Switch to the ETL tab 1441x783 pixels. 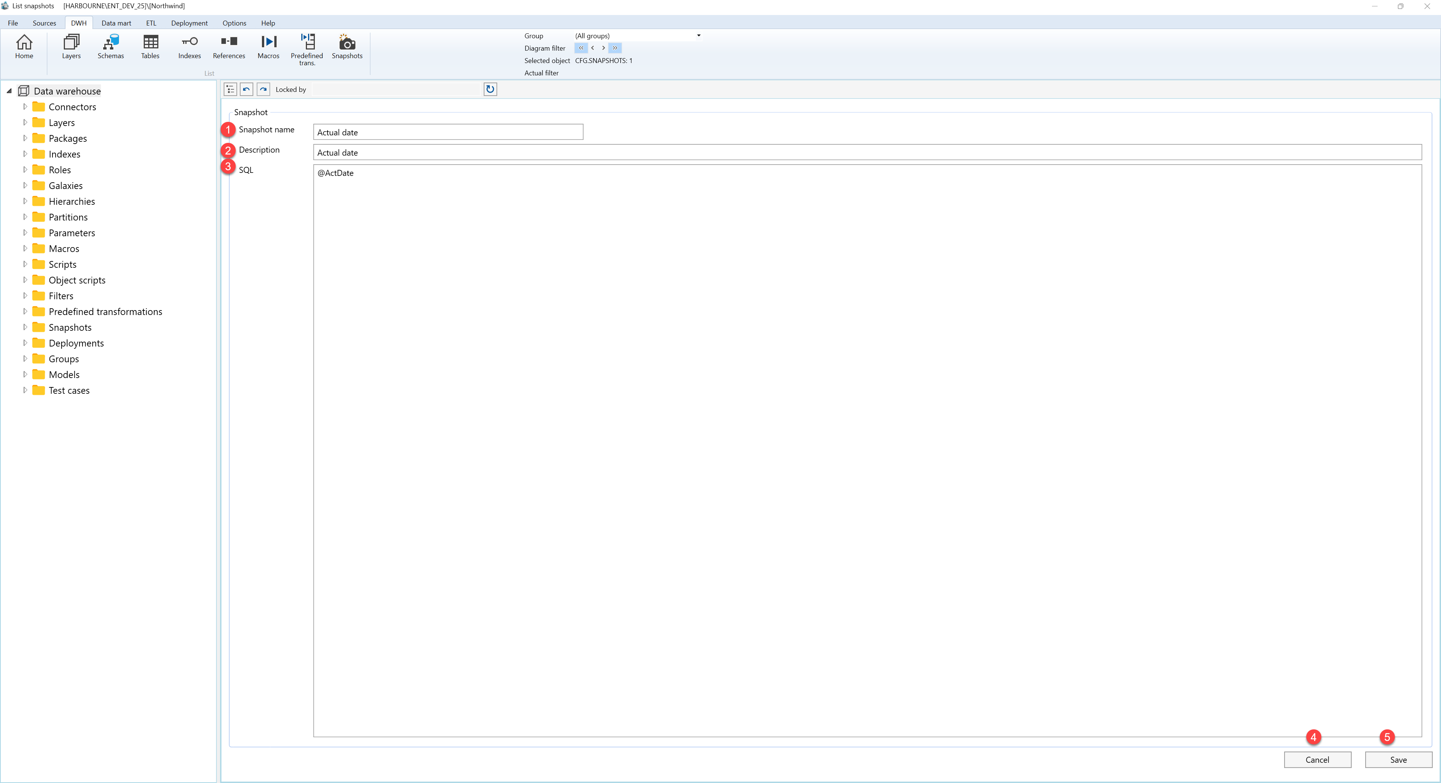[151, 23]
